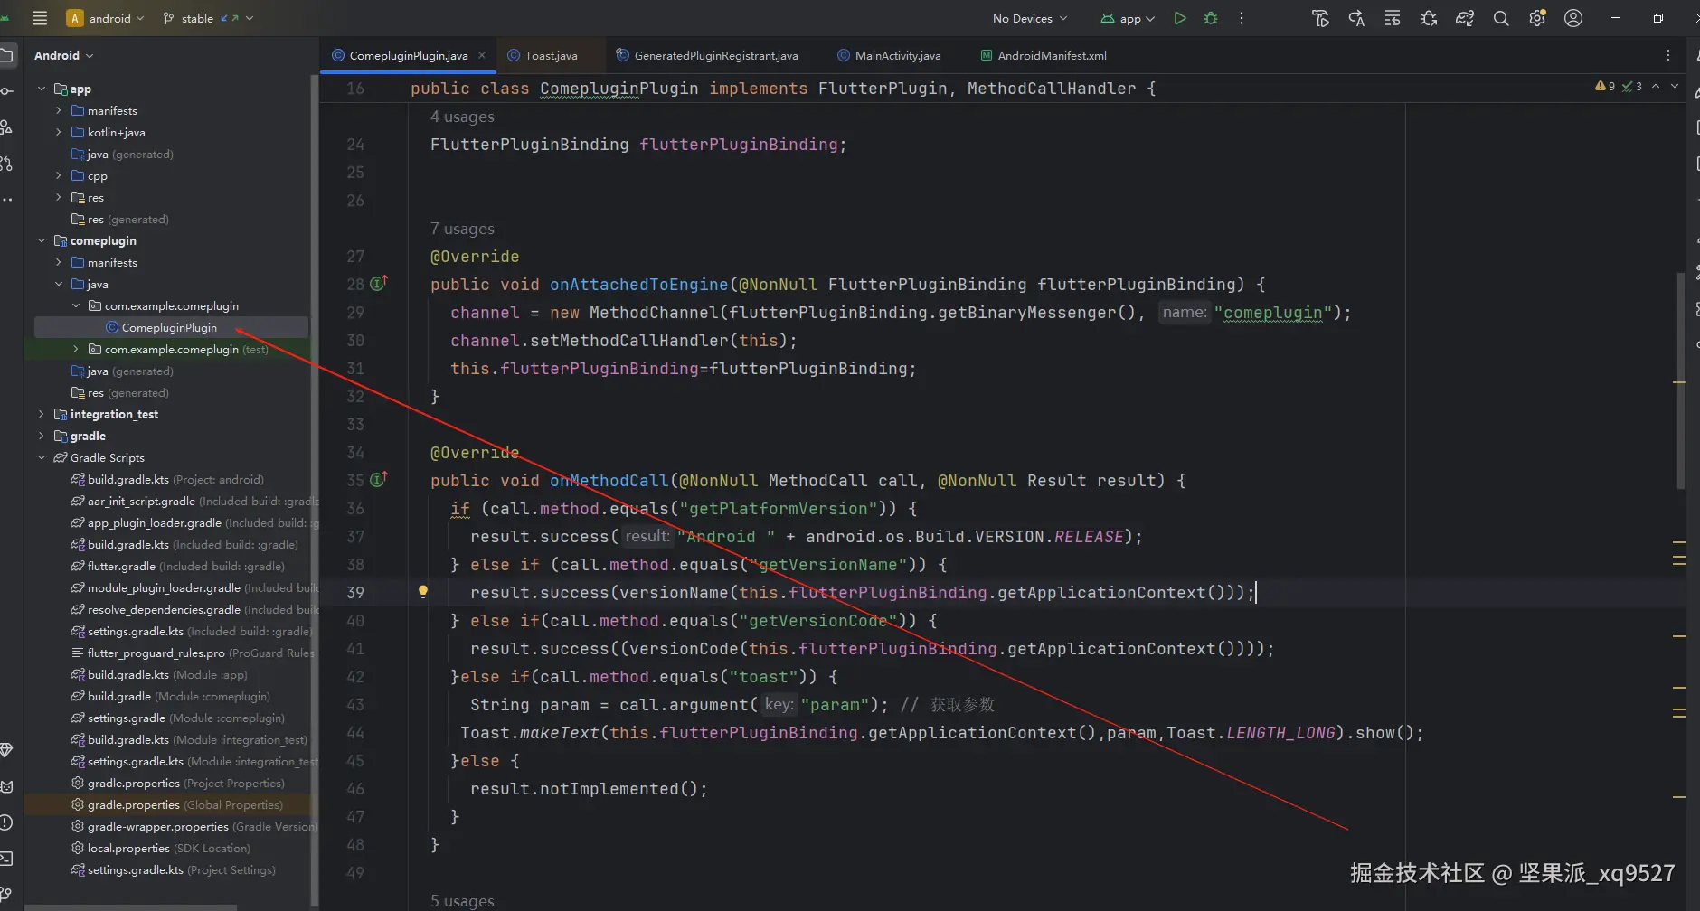Open the main hamburger menu
Viewport: 1700px width, 911px height.
39,18
